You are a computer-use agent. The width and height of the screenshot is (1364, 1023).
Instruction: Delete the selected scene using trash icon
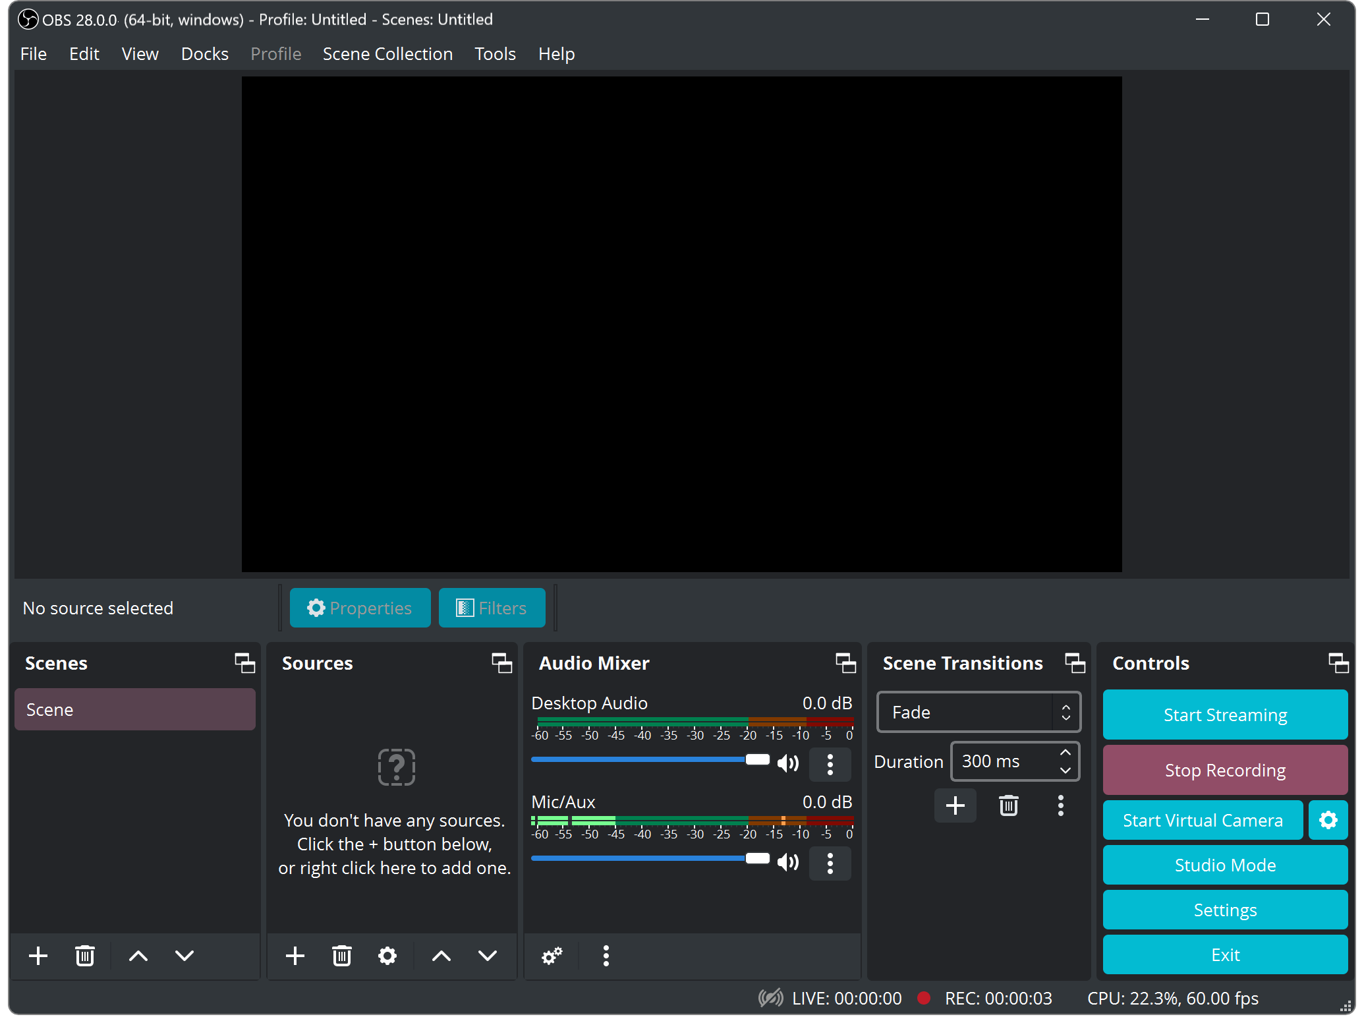[x=84, y=956]
